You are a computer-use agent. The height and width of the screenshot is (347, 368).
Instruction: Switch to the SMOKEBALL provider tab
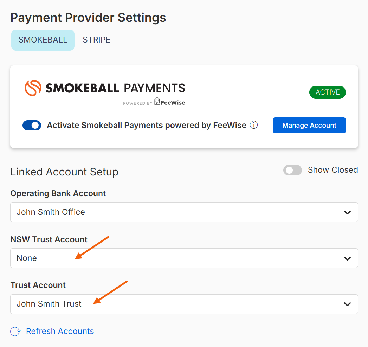43,40
